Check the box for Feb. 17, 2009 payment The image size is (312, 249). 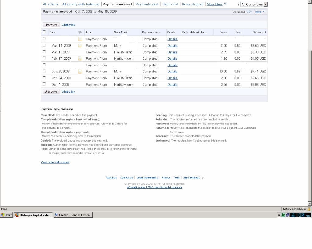coord(44,58)
